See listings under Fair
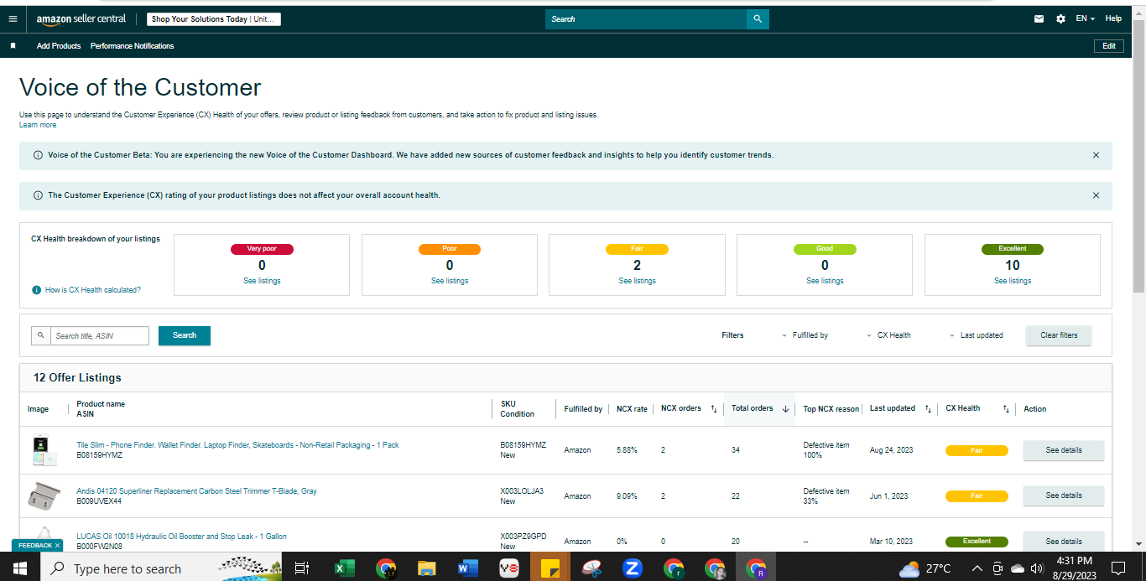This screenshot has height=581, width=1146. coord(638,281)
